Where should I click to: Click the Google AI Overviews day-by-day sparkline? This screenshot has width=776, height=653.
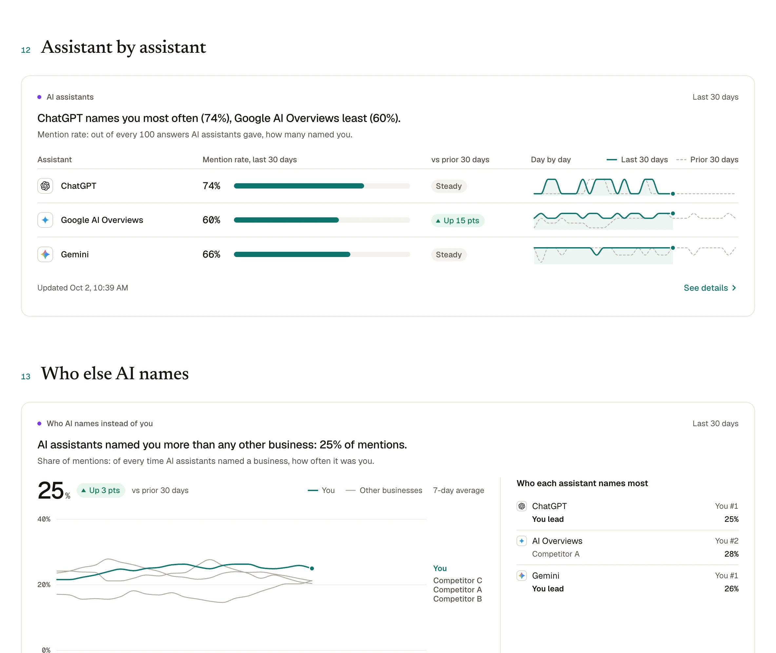(634, 220)
